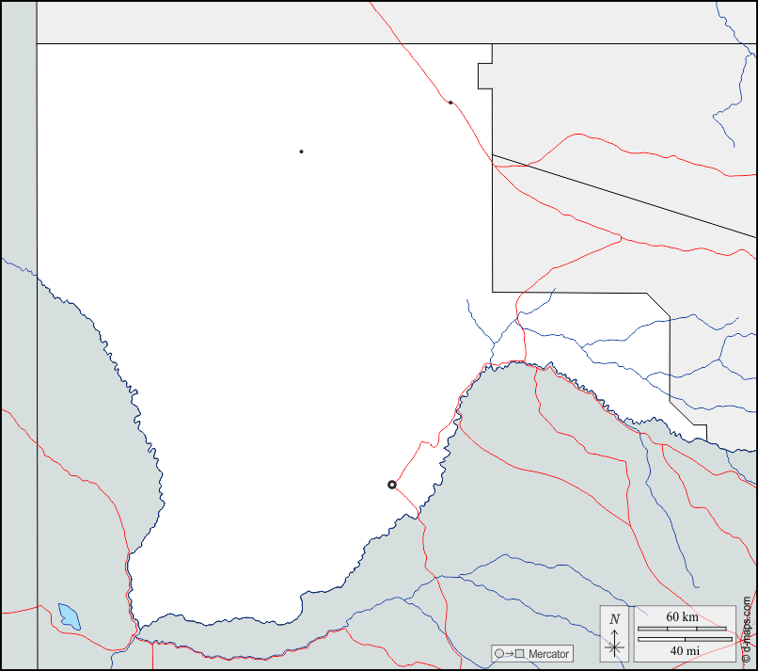The width and height of the screenshot is (758, 671).
Task: Click the small blue lake at bottom left
Action: [x=69, y=616]
